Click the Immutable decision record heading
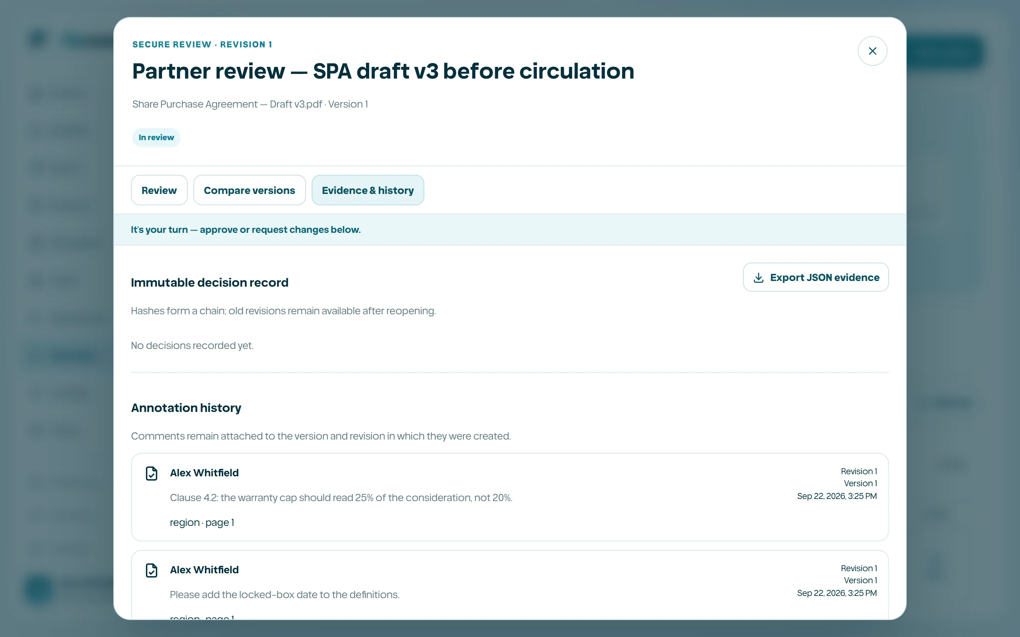 pos(209,282)
